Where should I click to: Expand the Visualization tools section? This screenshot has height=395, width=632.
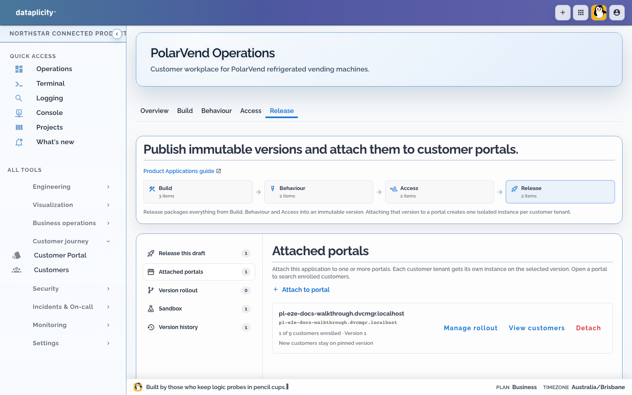tap(71, 205)
